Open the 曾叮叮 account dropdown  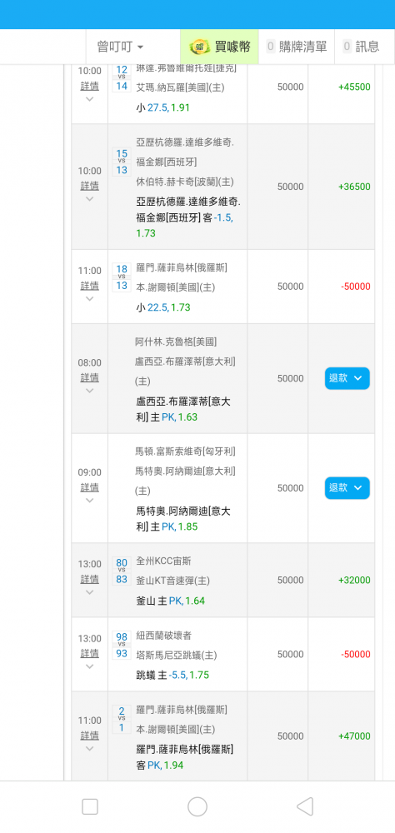(x=121, y=47)
